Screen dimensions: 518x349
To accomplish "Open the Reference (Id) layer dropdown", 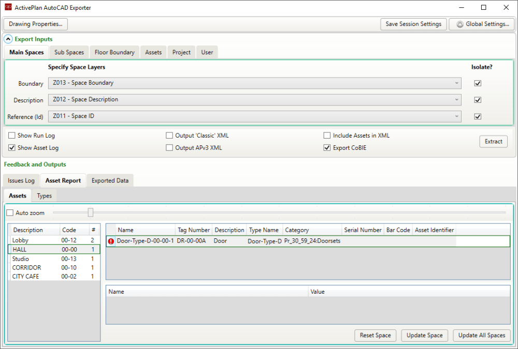I will [254, 117].
